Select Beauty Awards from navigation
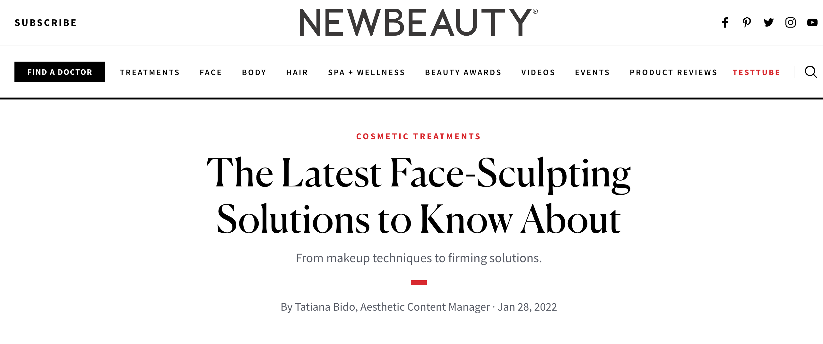The width and height of the screenshot is (823, 344). [463, 72]
